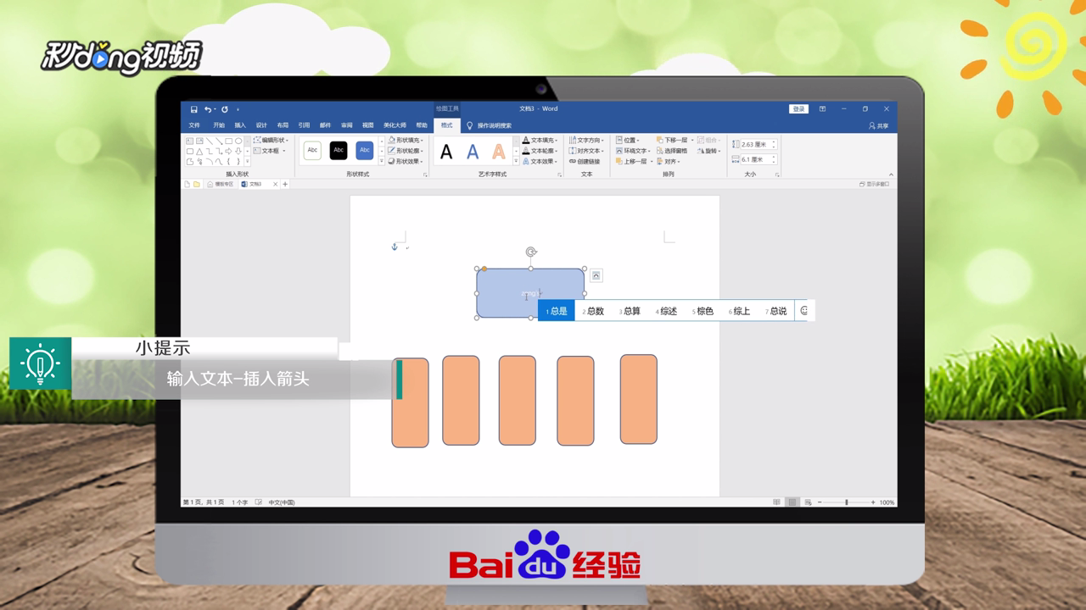Select the oval shape in shapes gallery

click(x=238, y=141)
